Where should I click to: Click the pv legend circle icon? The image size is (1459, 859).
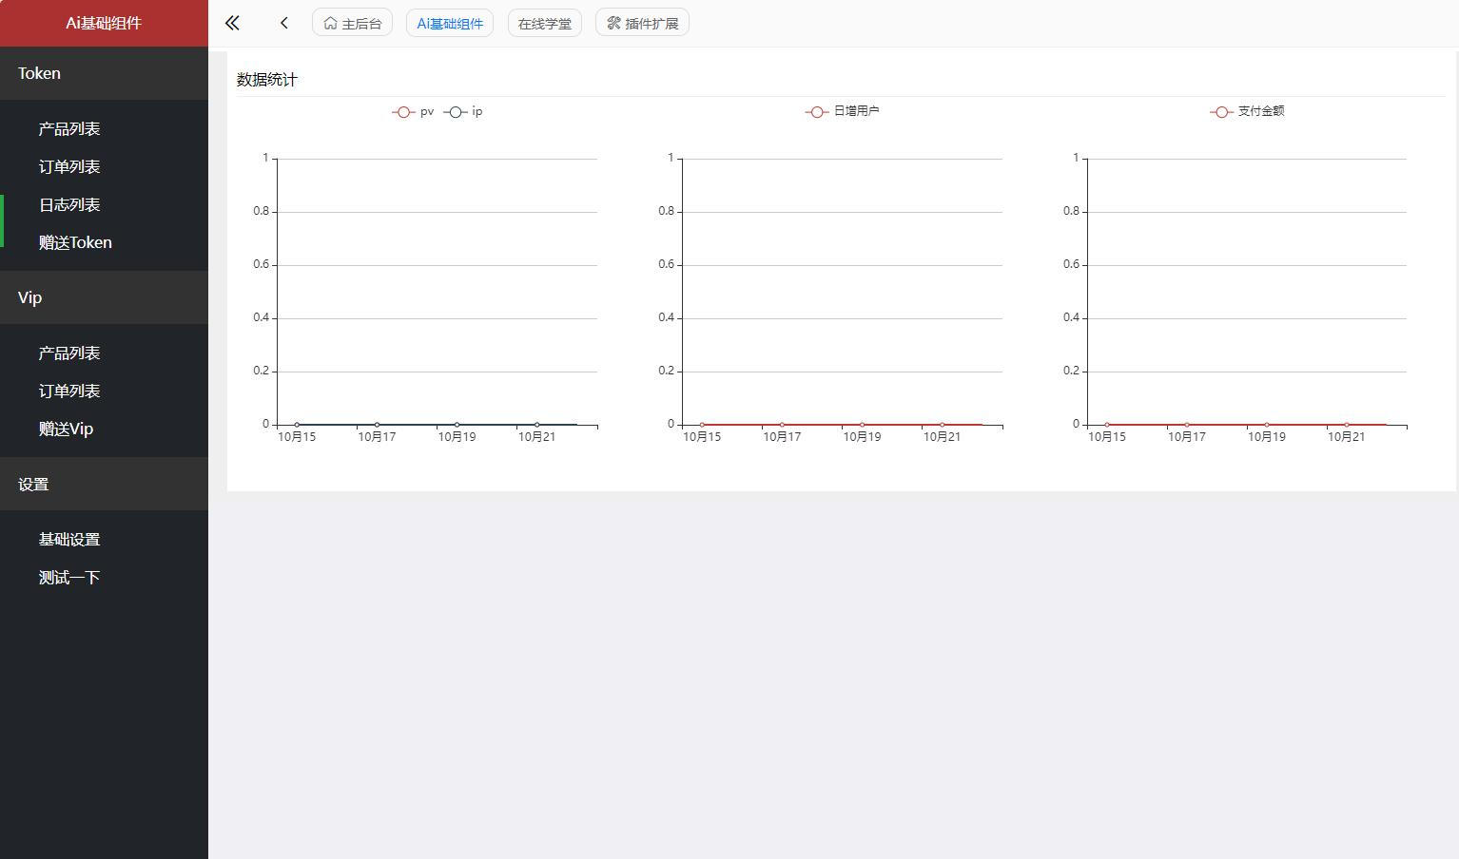click(403, 111)
